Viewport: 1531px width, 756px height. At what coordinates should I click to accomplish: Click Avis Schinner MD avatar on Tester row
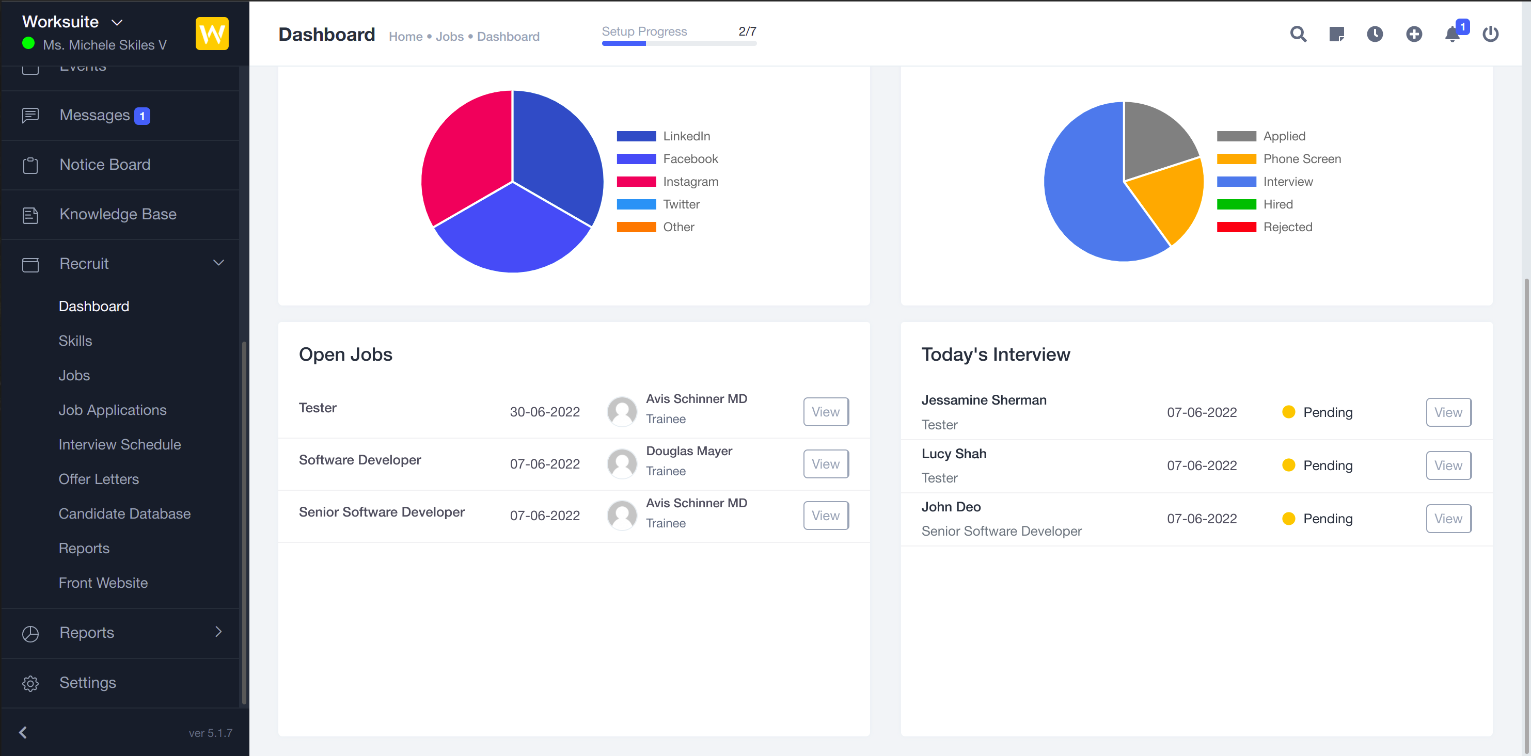point(622,412)
